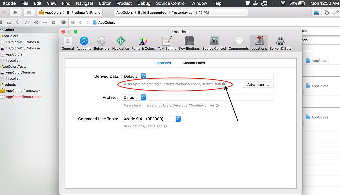Viewport: 340px width, 195px height.
Task: Show the Find navigator
Action: [x=18, y=22]
